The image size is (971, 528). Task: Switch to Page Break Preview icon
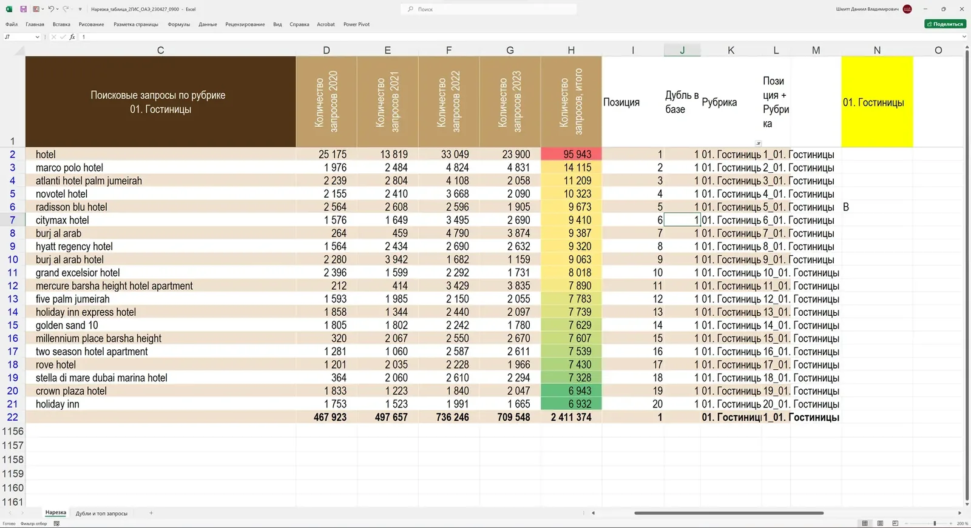coord(895,523)
